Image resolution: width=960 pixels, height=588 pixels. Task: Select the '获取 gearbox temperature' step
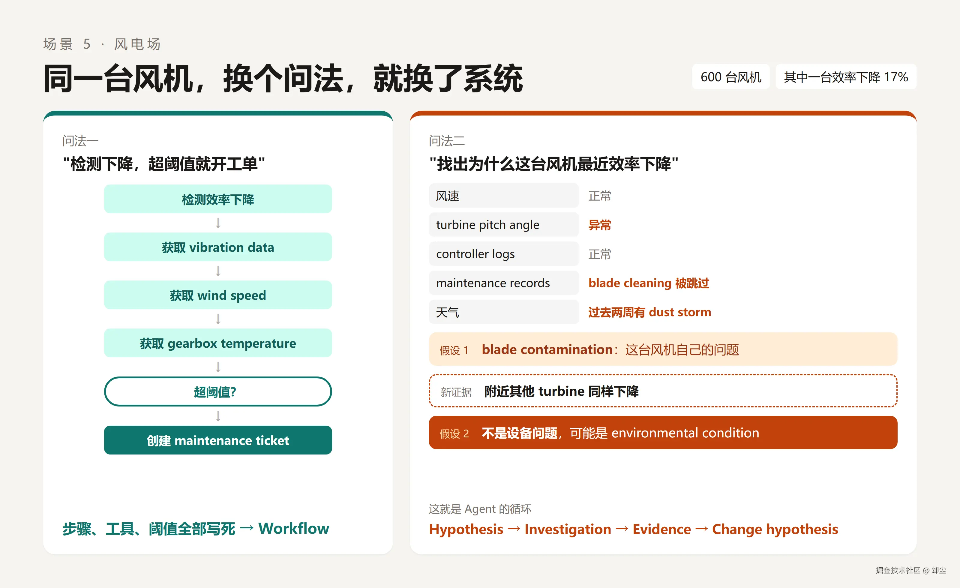pyautogui.click(x=218, y=343)
